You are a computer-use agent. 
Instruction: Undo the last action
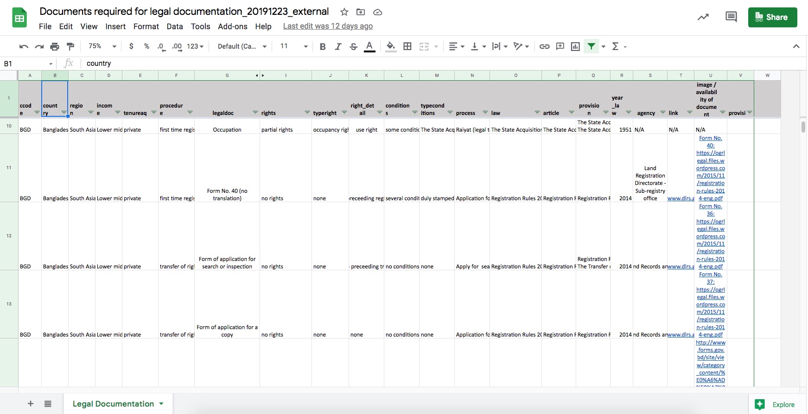(24, 46)
